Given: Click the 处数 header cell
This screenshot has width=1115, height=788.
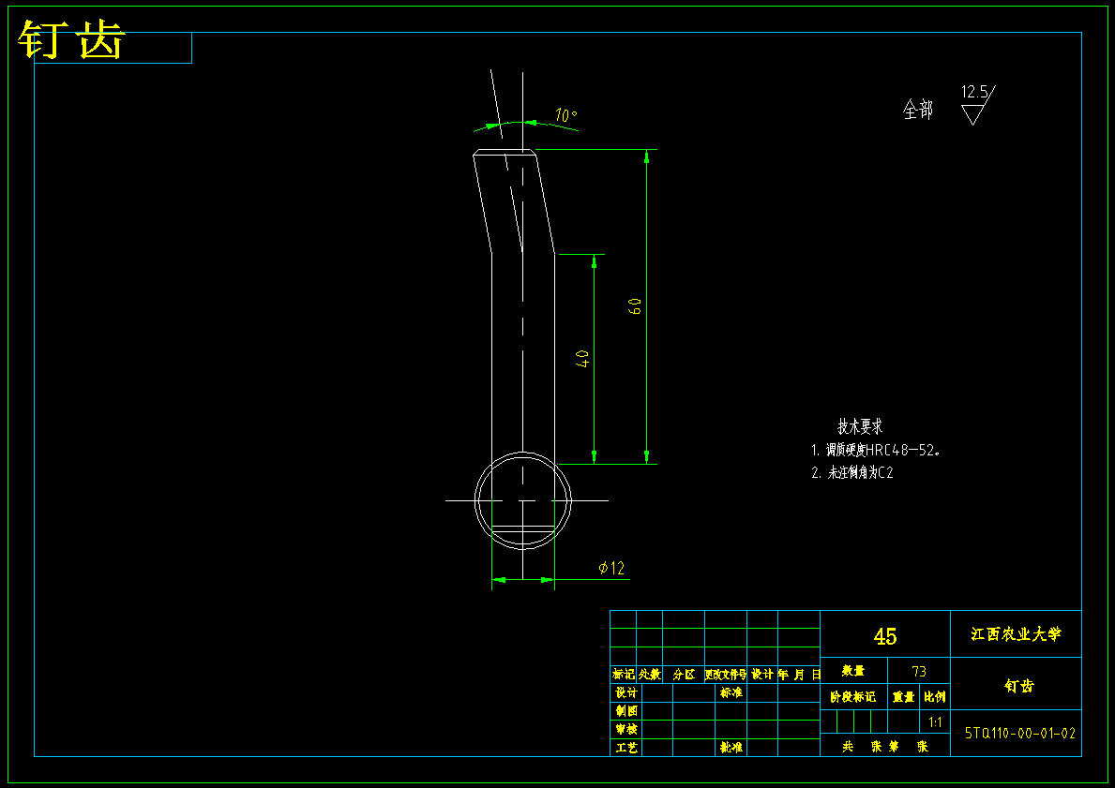Looking at the screenshot, I should pyautogui.click(x=649, y=674).
